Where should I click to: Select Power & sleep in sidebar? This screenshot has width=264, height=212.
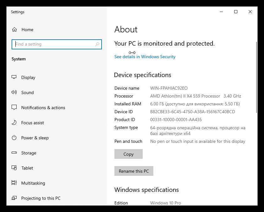35,138
